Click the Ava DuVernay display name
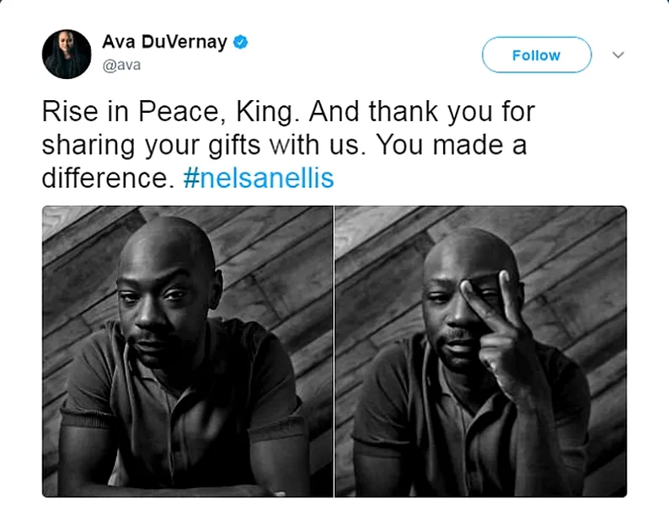 point(164,43)
